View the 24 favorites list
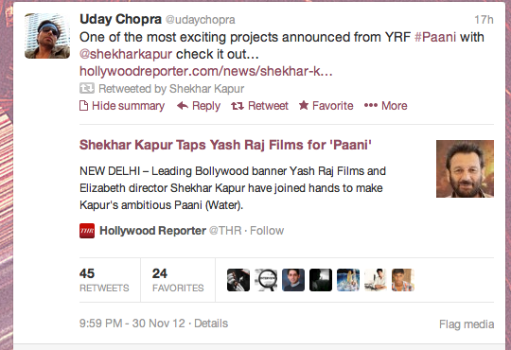 (x=178, y=280)
